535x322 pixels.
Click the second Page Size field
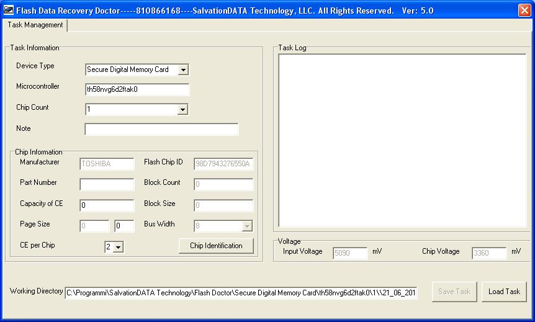coord(124,226)
